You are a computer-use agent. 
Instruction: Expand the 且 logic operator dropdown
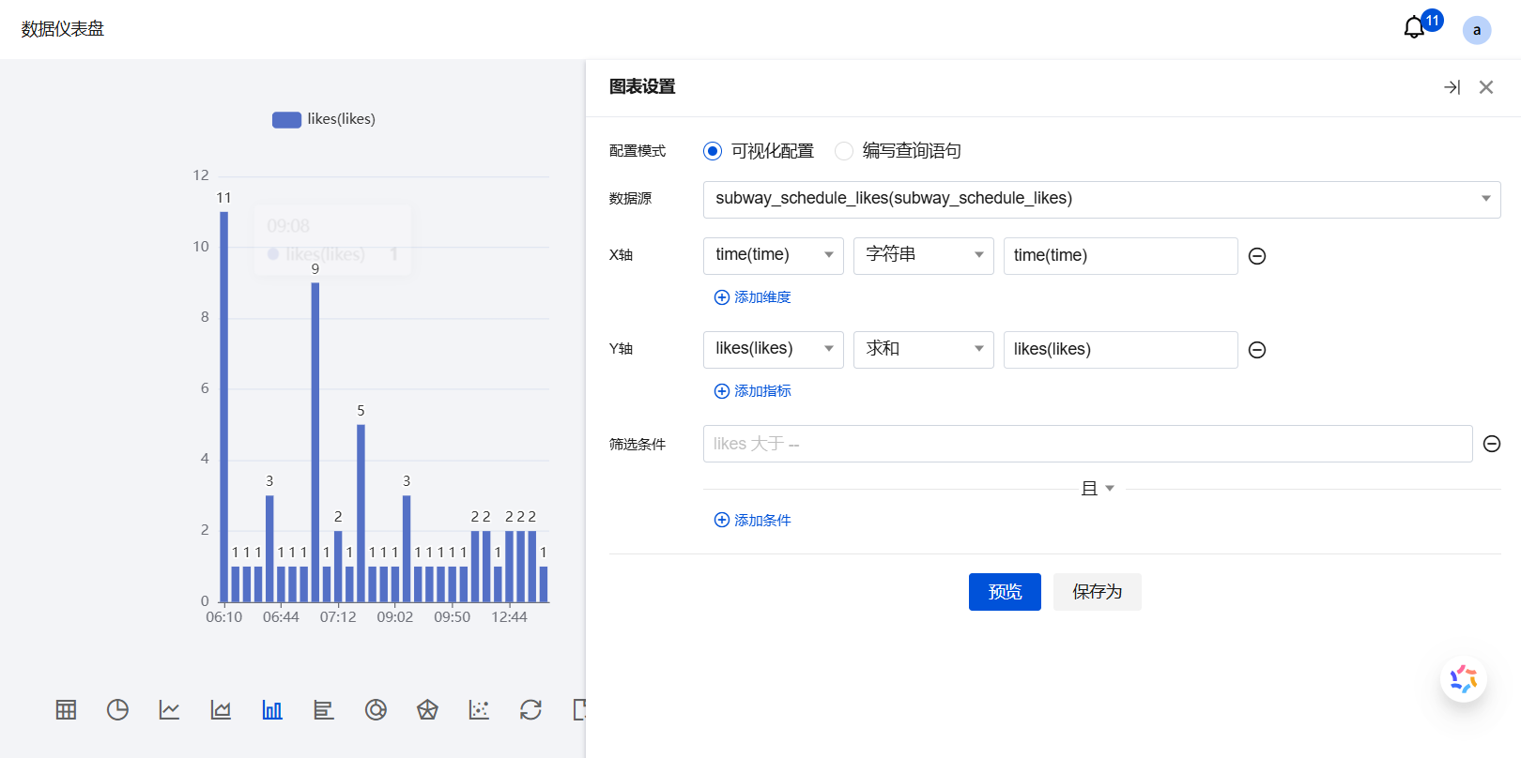pyautogui.click(x=1098, y=489)
